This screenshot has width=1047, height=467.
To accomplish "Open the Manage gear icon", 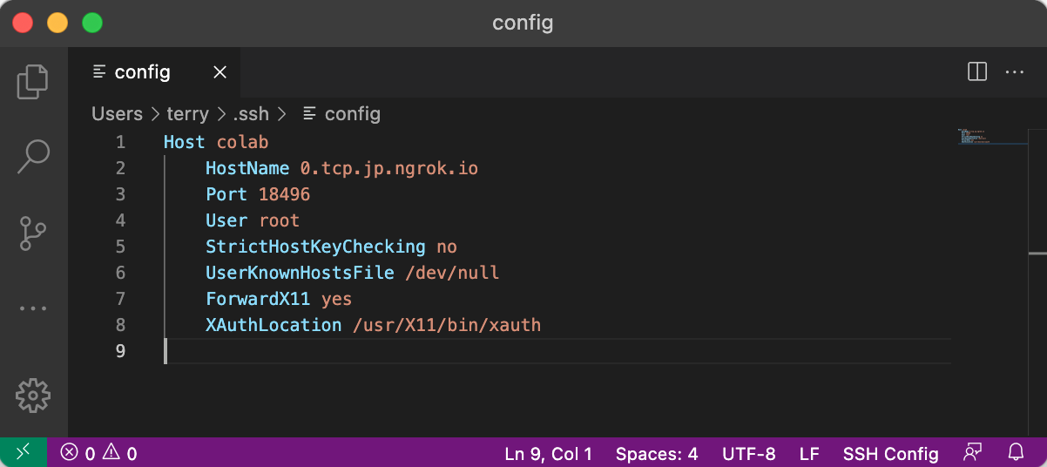I will tap(33, 395).
